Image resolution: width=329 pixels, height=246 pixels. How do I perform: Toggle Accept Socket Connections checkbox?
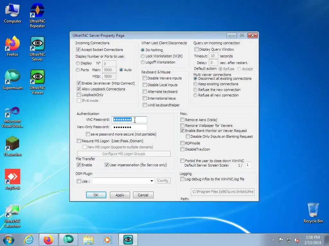[78, 50]
